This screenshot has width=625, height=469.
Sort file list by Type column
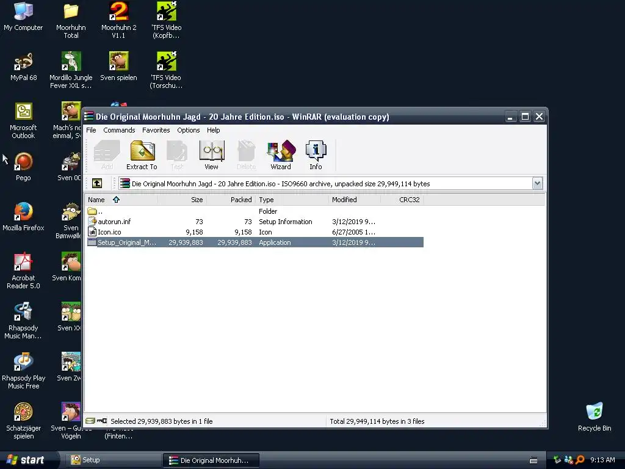pyautogui.click(x=292, y=200)
